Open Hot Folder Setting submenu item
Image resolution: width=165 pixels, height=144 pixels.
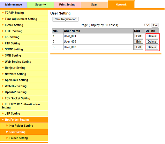[x=24, y=126]
